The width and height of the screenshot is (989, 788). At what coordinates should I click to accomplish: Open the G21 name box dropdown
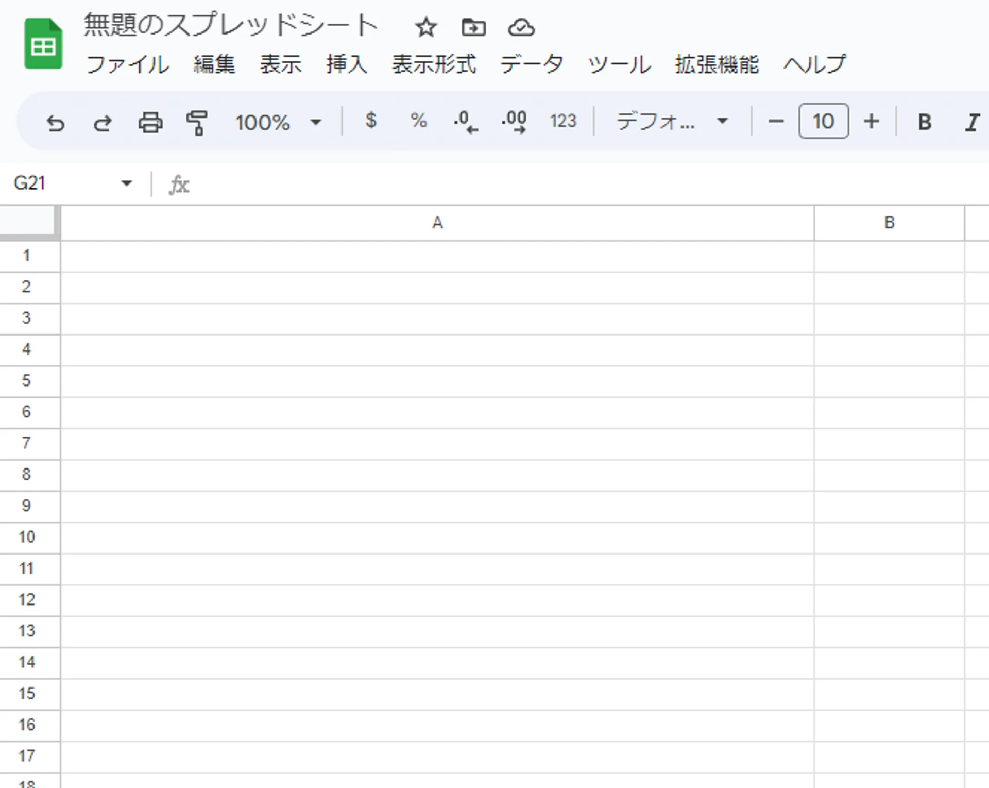point(127,183)
